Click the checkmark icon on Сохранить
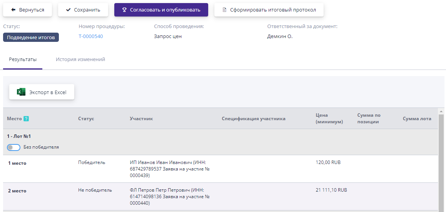The height and width of the screenshot is (212, 446). [68, 10]
